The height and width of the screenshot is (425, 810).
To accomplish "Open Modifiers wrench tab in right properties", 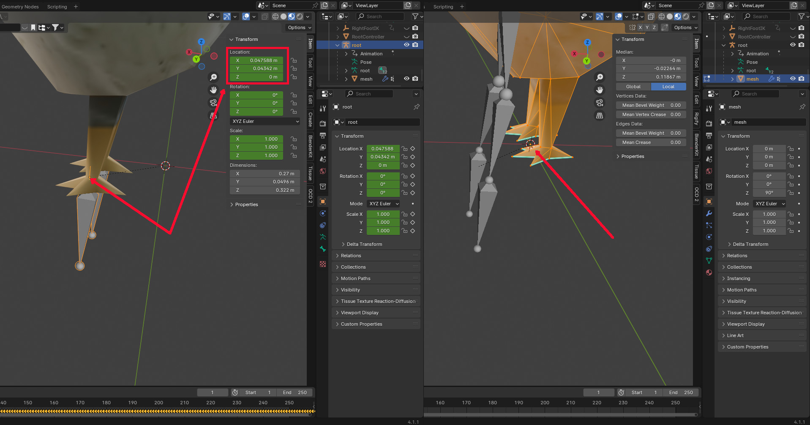I will coord(709,213).
